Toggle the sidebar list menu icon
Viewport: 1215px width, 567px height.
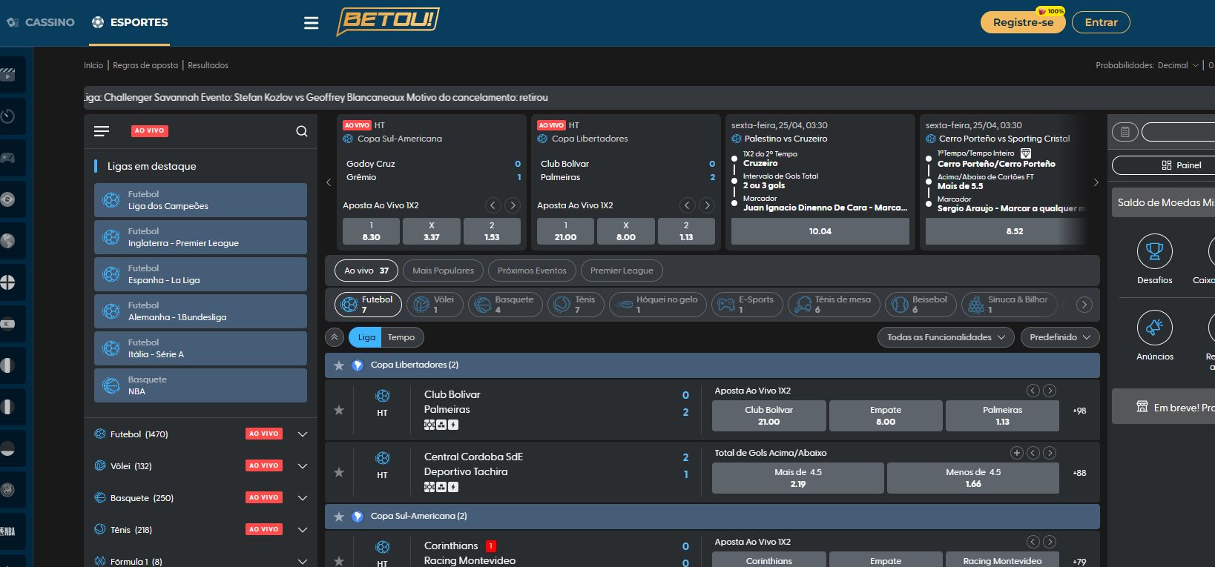point(102,131)
